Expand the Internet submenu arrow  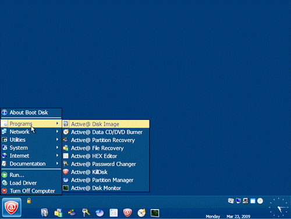tap(57, 156)
